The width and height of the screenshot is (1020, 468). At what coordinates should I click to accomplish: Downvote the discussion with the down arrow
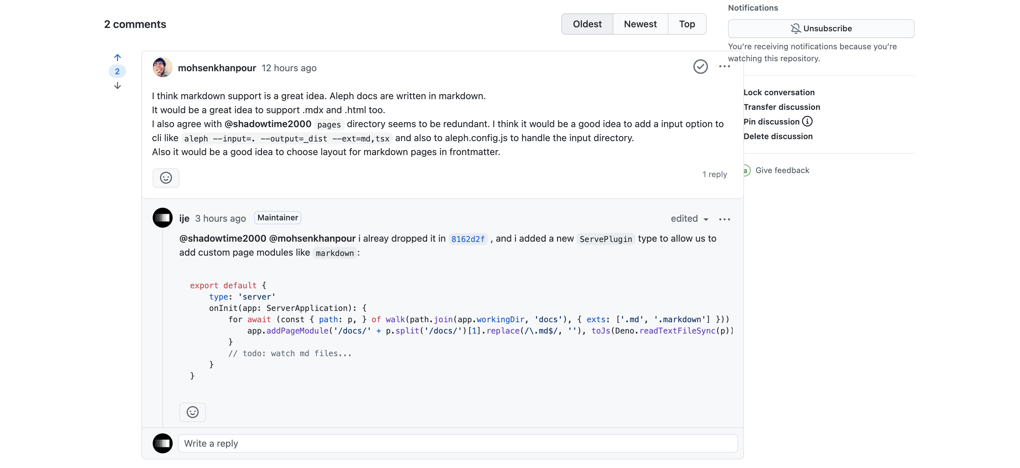coord(117,85)
